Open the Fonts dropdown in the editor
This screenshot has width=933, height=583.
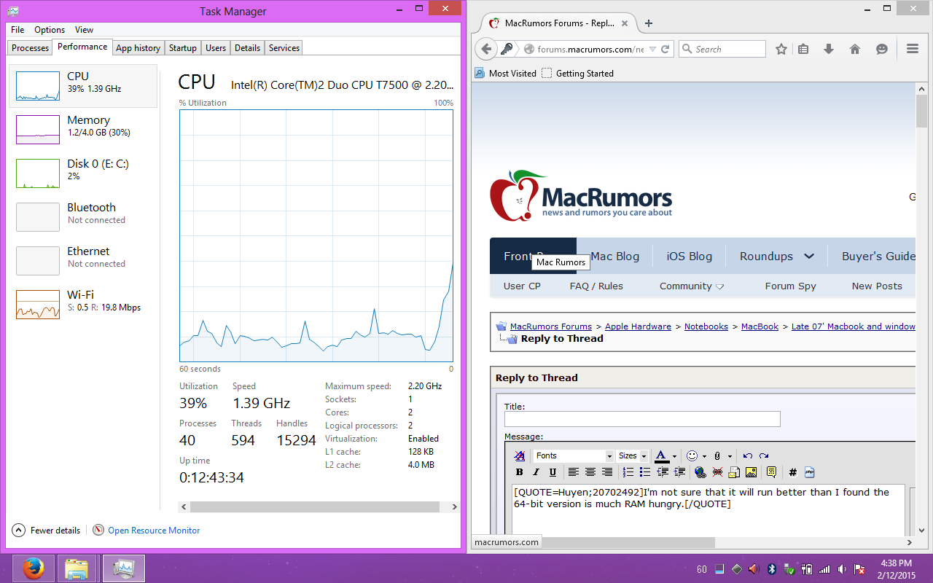[574, 456]
